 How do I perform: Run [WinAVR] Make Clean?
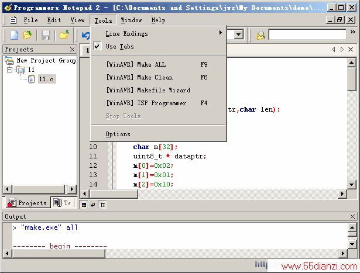159,77
